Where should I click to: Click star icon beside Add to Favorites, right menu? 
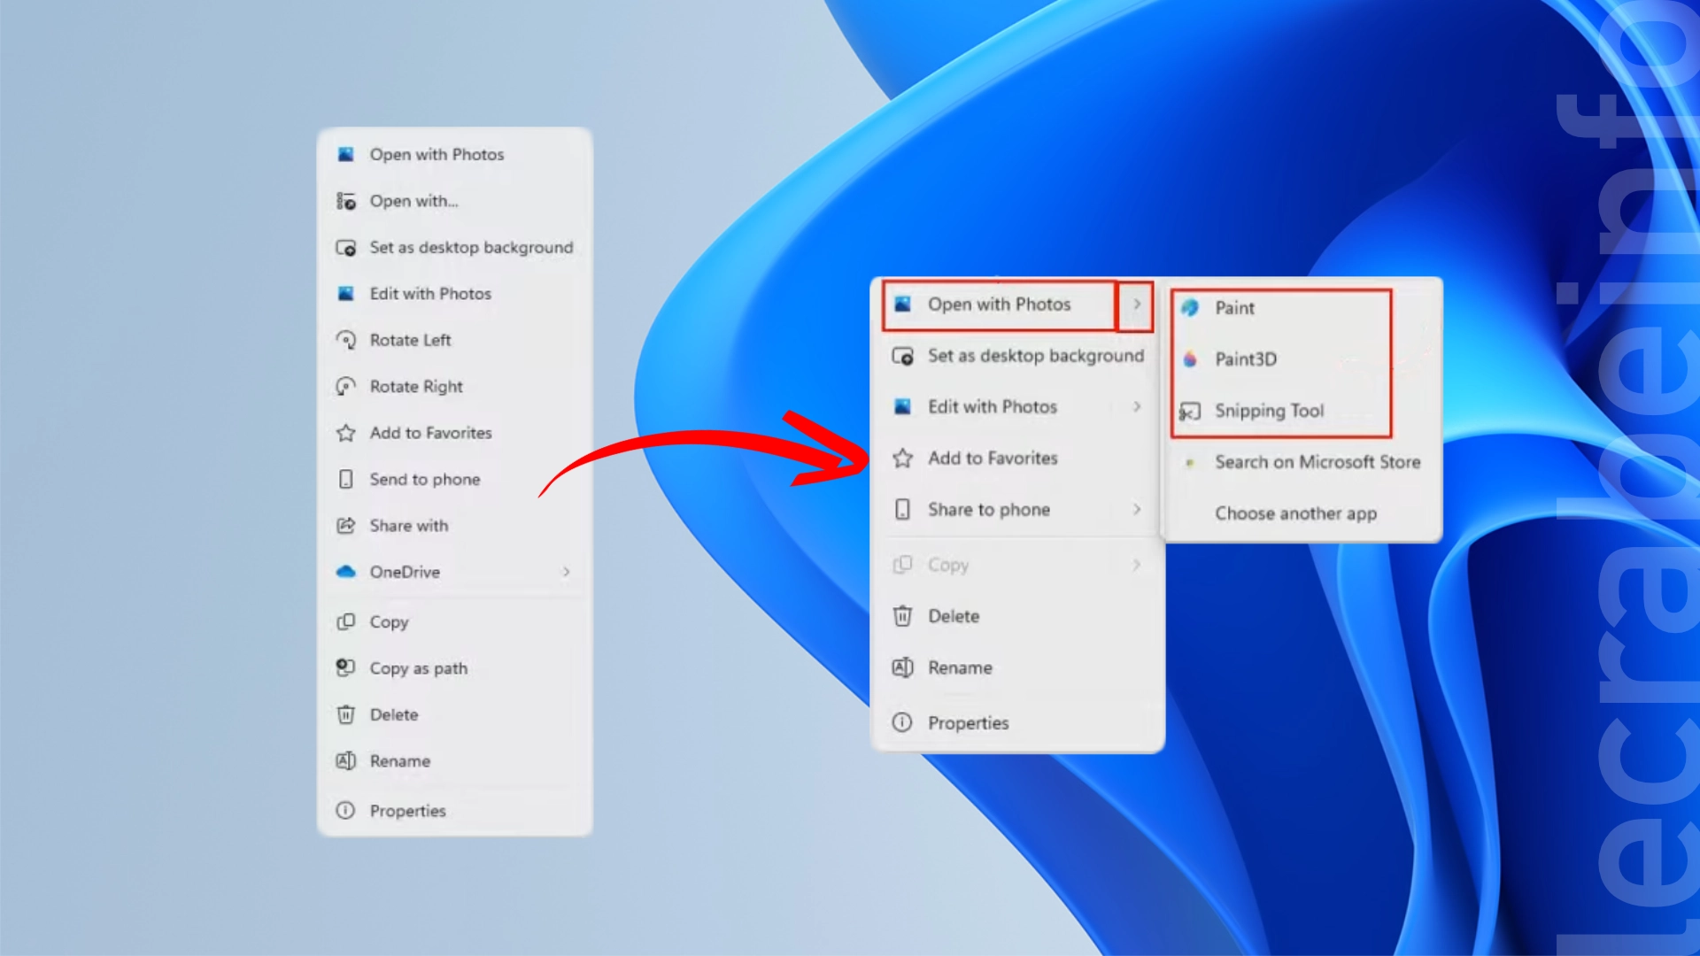(x=902, y=459)
